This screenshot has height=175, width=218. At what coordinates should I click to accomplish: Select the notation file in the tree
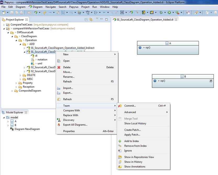click(x=42, y=59)
